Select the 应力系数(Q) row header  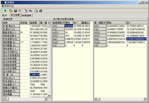point(11,71)
